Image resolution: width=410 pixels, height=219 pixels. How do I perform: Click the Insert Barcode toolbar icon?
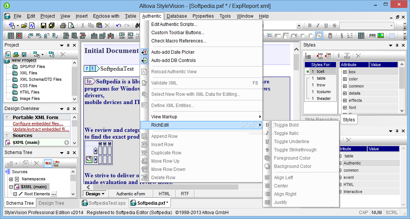click(372, 36)
